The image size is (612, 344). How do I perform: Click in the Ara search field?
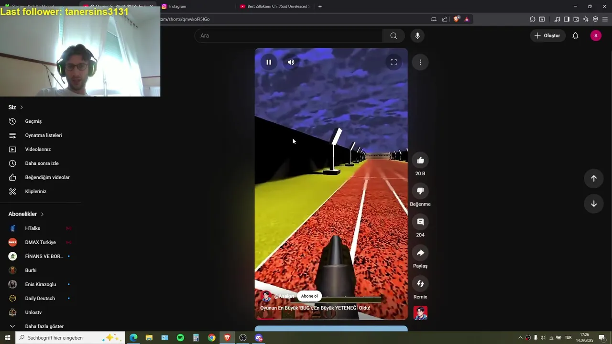click(288, 36)
